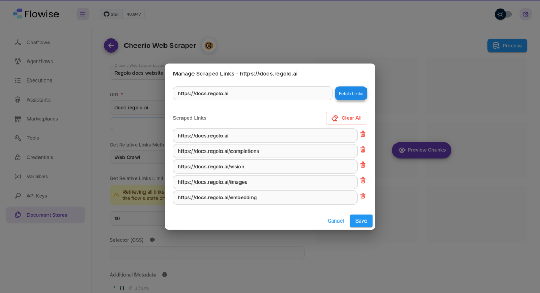This screenshot has height=293, width=540.
Task: Click the Selector (CSS) input field
Action: (x=207, y=253)
